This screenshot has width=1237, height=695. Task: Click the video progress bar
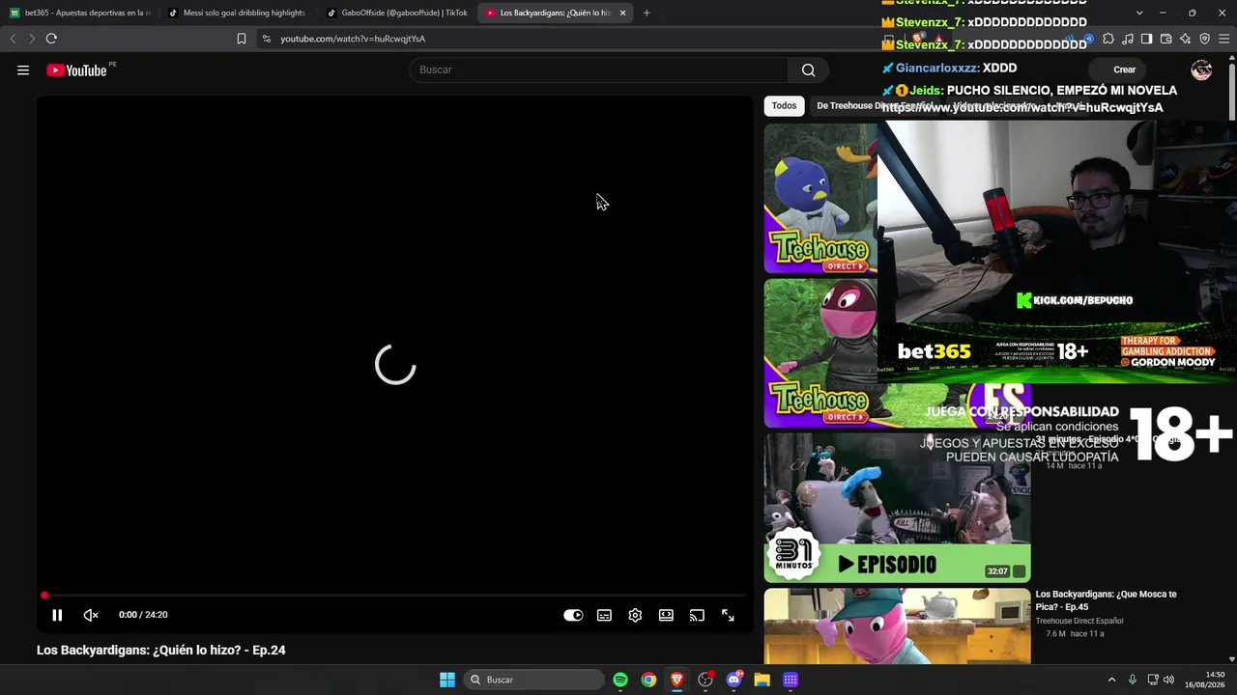pos(394,596)
